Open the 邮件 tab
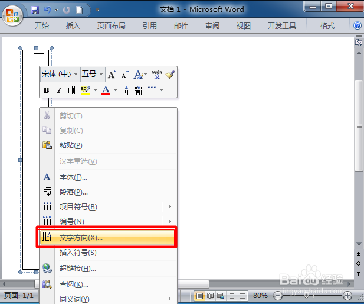This screenshot has width=364, height=304. point(181,25)
